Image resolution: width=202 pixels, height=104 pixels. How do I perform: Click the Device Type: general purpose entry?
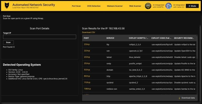click(21, 76)
